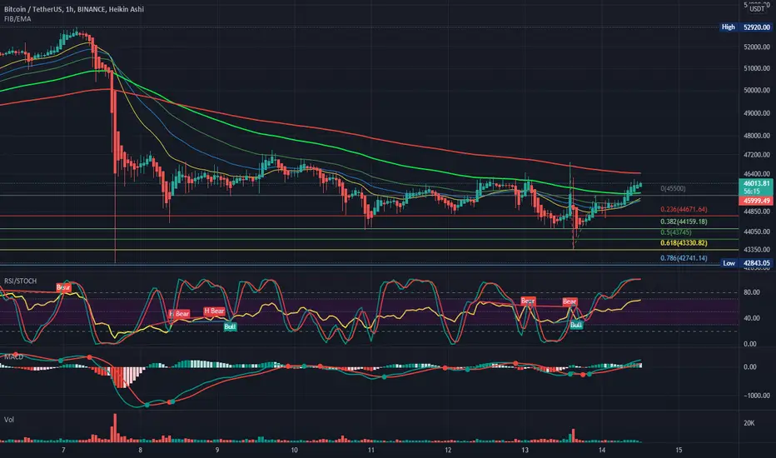Click date 10 on the time axis

294,450
